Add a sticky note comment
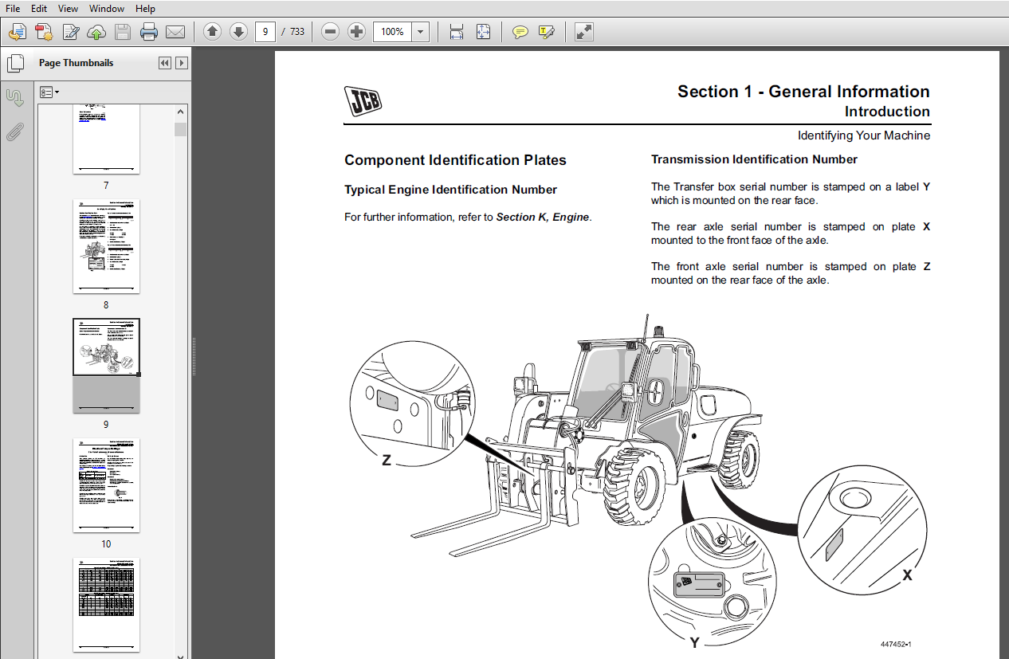 coord(520,32)
